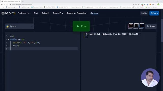This screenshot has height=91, width=163.
Task: Expand the Features dropdown menu
Action: [x=23, y=13]
